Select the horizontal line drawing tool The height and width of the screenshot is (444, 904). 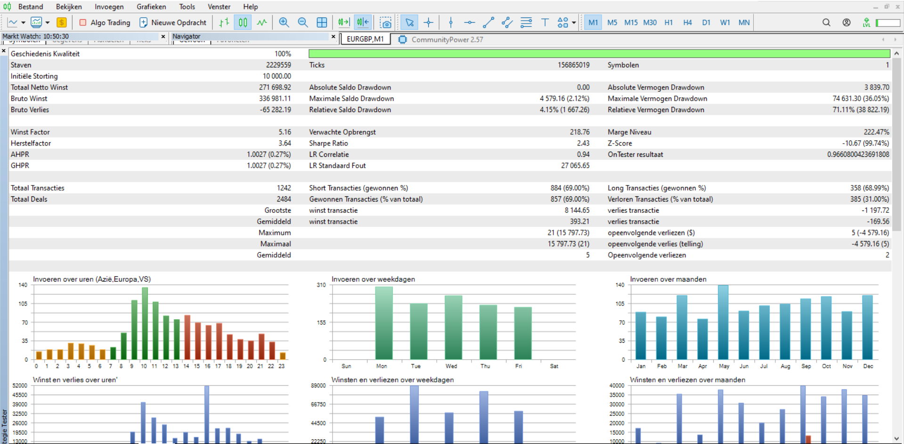(x=470, y=22)
